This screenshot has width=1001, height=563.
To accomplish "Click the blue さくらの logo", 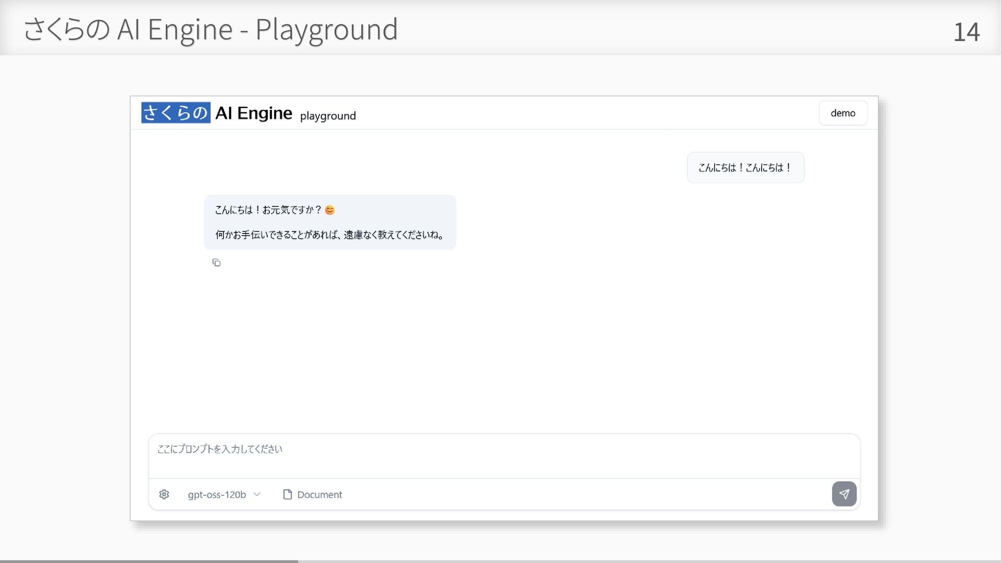I will [176, 113].
